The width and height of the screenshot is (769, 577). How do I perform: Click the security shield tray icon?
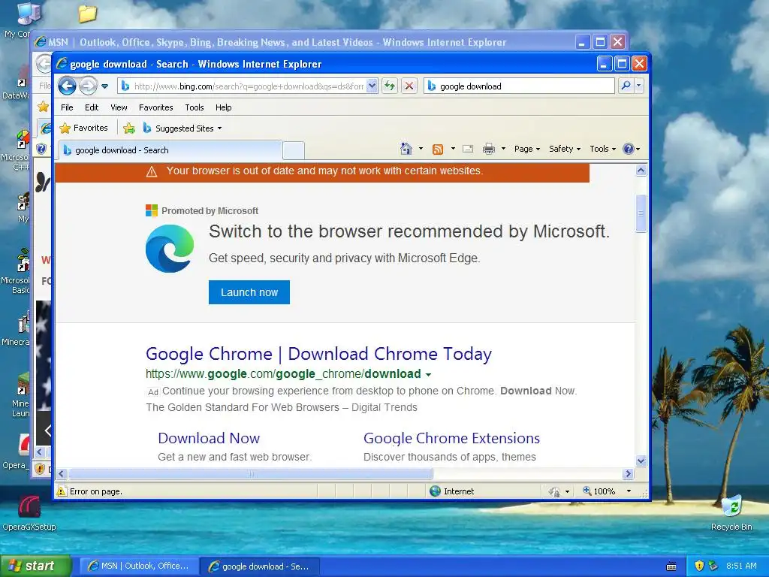pos(699,566)
